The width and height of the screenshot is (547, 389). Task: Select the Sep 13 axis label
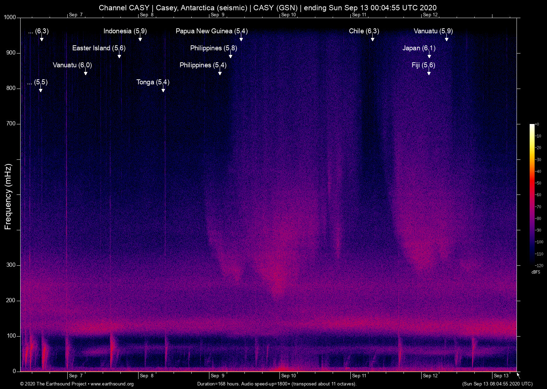coord(501,376)
